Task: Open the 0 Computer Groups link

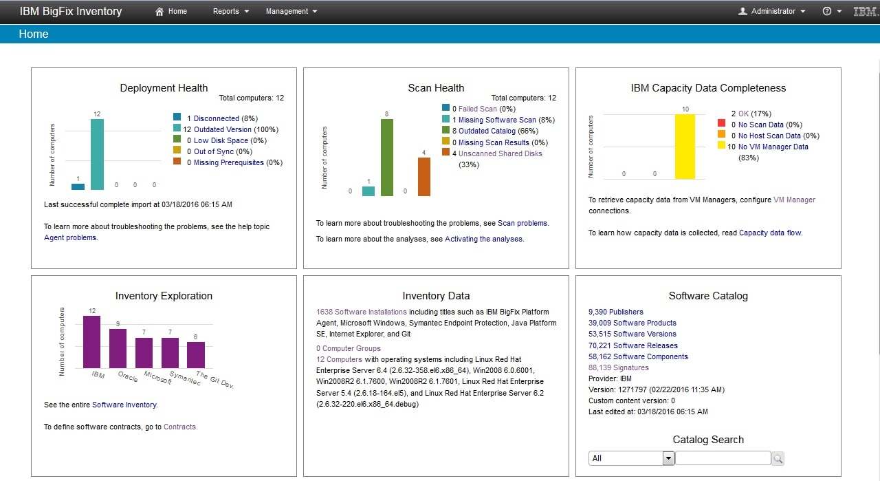Action: 349,348
